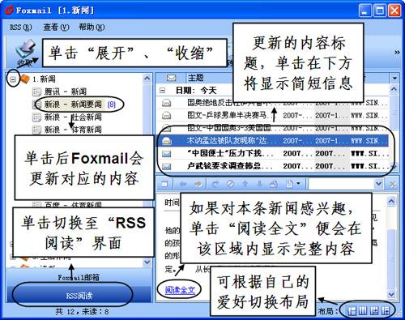Select the three-column layout icon next to 布局

point(363,311)
